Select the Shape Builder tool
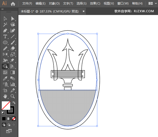158x137 pixels. click(x=5, y=66)
